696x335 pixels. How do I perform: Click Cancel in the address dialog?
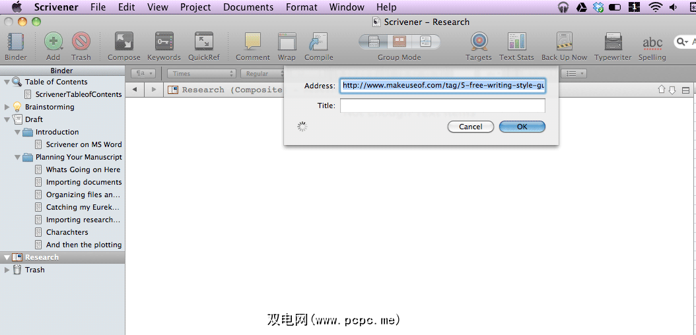click(x=471, y=127)
